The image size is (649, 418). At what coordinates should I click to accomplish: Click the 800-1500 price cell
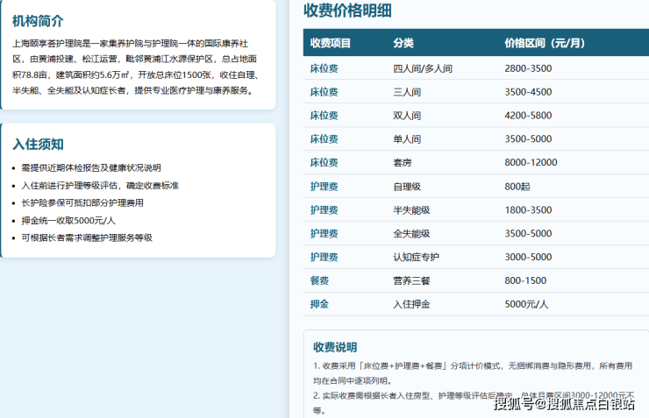coord(525,280)
